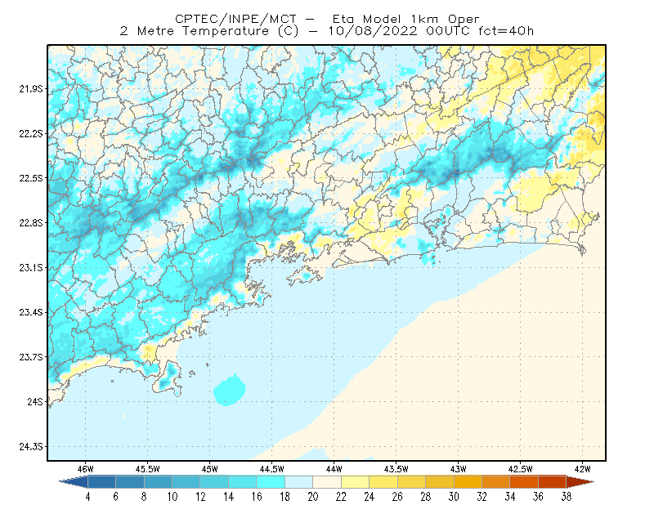Select the 23.4S axis label
Image resolution: width=654 pixels, height=505 pixels.
(x=31, y=312)
